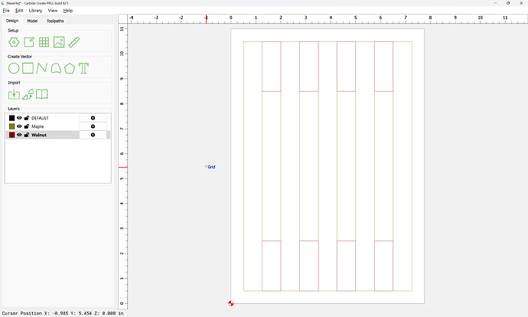Image resolution: width=528 pixels, height=317 pixels.
Task: Select the Walnut layer row name
Action: point(39,135)
